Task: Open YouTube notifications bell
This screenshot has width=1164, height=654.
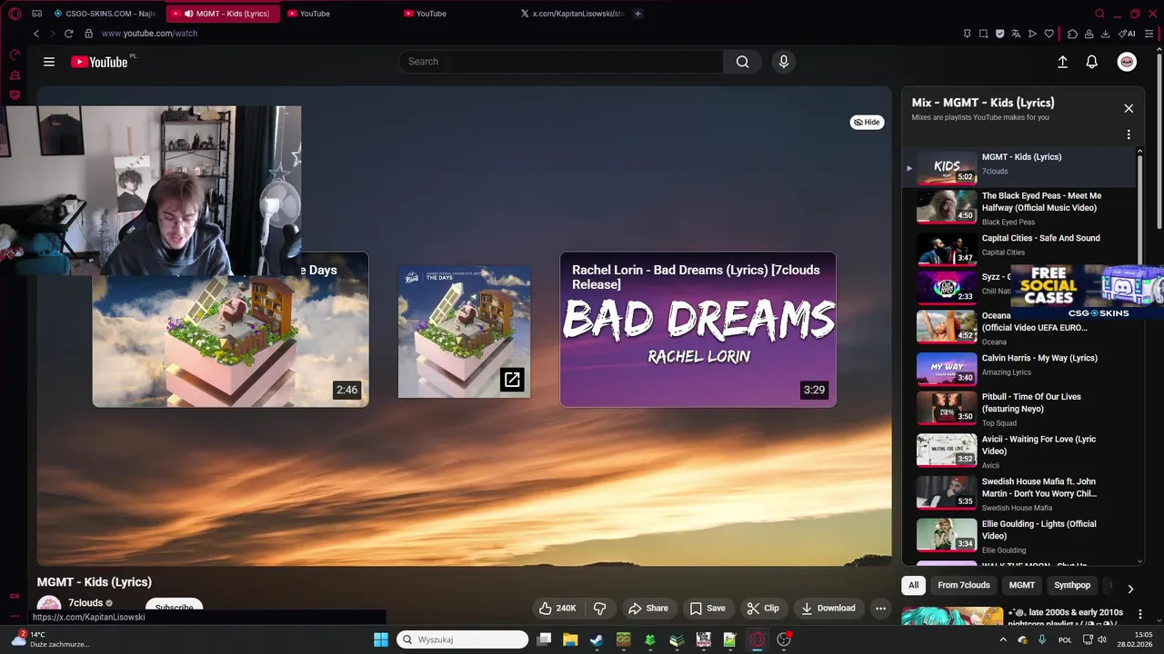Action: pos(1092,62)
